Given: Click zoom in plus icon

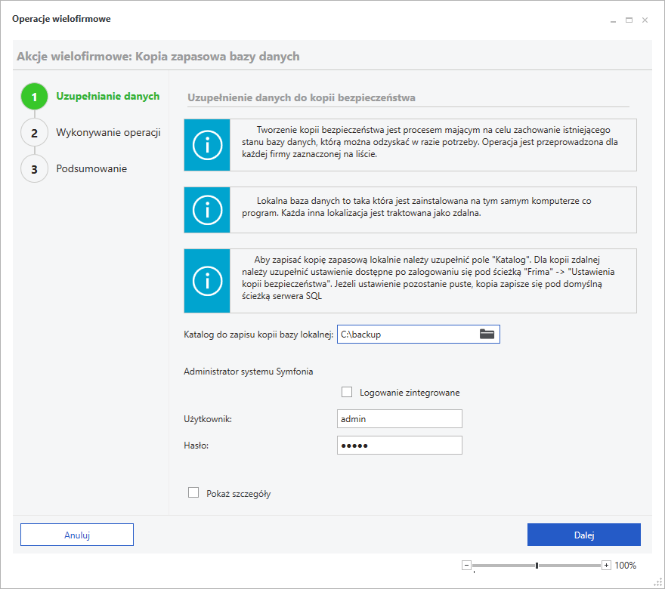Looking at the screenshot, I should (606, 565).
